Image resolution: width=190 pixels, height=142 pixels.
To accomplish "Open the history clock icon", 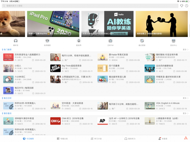I will (x=187, y=6).
